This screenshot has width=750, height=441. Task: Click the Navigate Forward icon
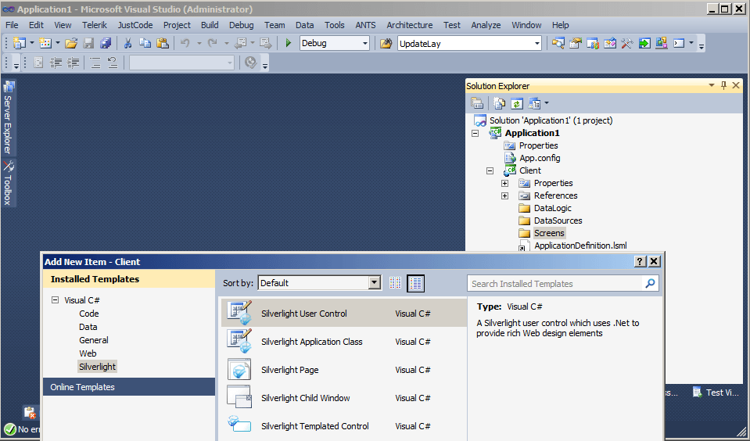(265, 43)
